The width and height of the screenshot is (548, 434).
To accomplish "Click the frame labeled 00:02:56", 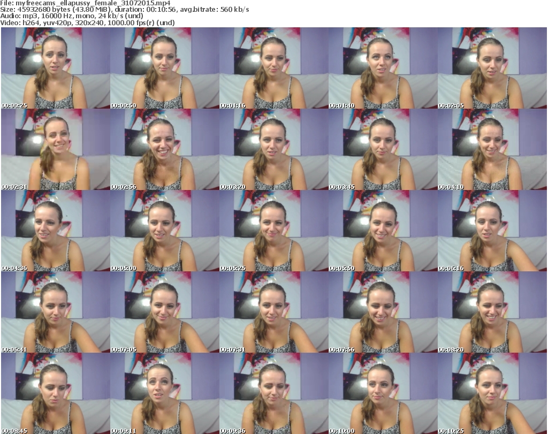I will click(x=165, y=149).
